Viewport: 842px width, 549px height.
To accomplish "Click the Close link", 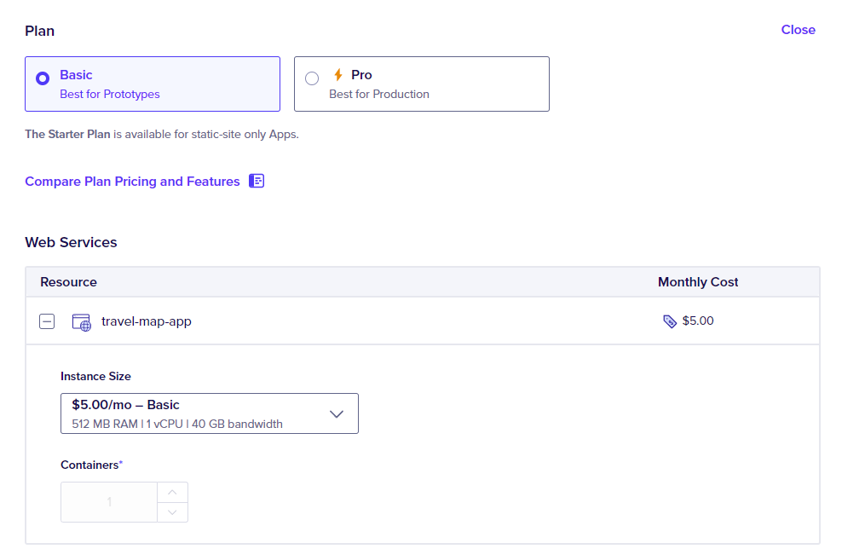I will point(798,30).
